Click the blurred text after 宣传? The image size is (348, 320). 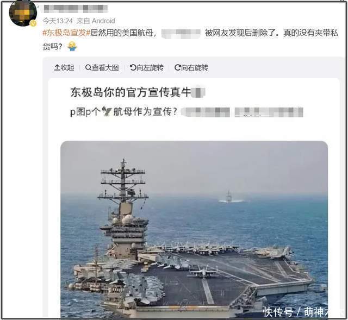pos(242,112)
